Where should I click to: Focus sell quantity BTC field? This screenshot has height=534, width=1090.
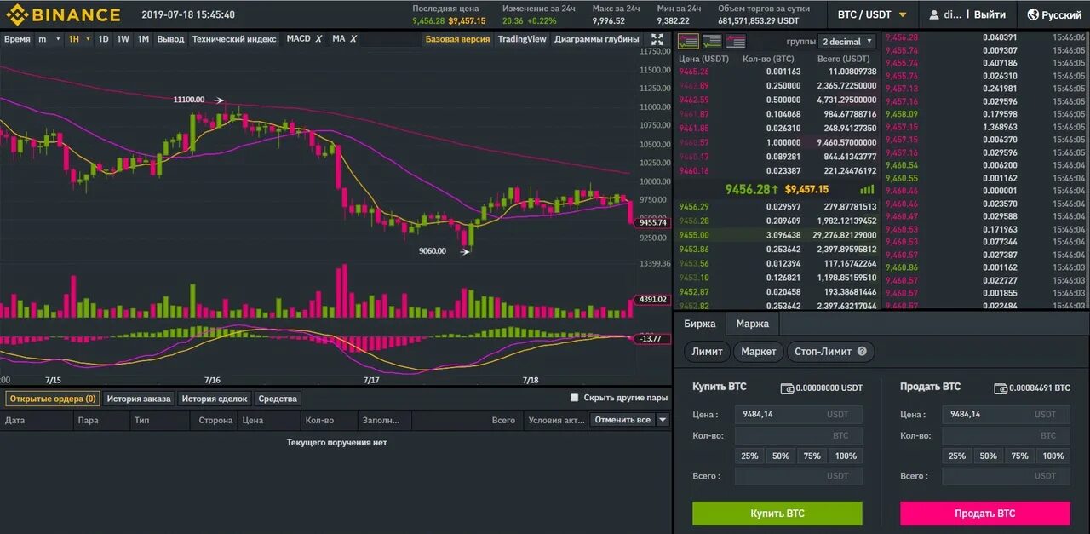pyautogui.click(x=1007, y=435)
